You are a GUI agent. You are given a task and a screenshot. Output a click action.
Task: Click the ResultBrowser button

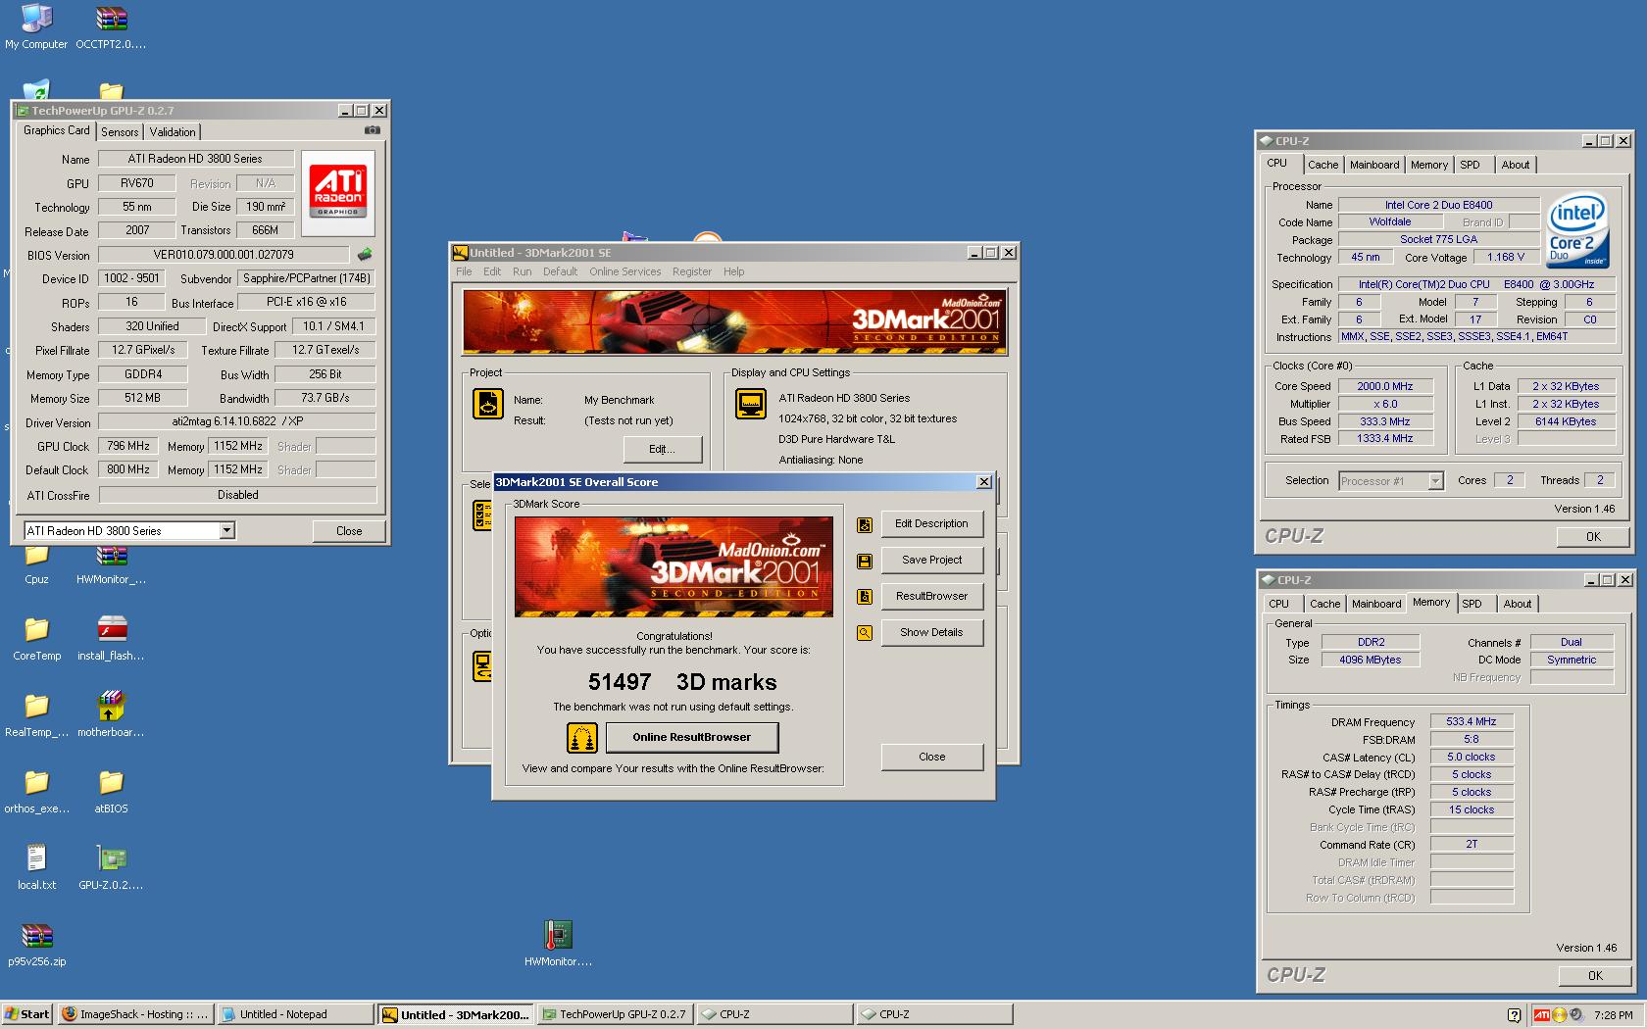point(931,597)
